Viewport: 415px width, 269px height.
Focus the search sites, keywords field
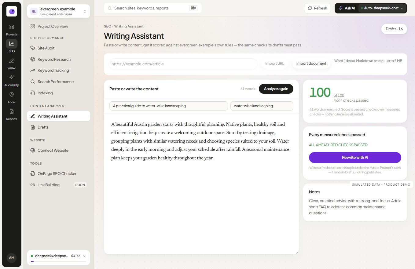tap(153, 8)
